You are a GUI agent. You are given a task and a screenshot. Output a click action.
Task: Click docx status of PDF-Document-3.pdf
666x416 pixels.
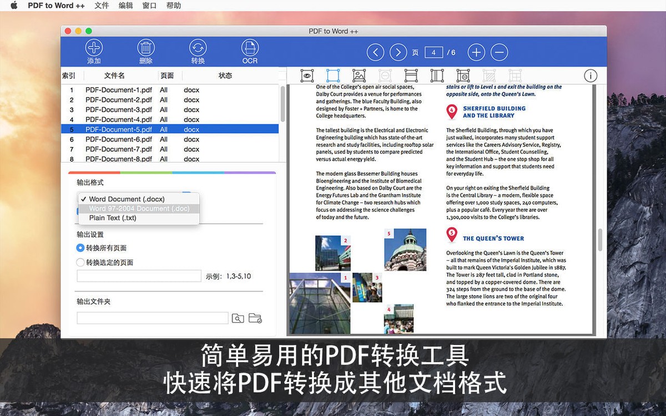tap(191, 110)
